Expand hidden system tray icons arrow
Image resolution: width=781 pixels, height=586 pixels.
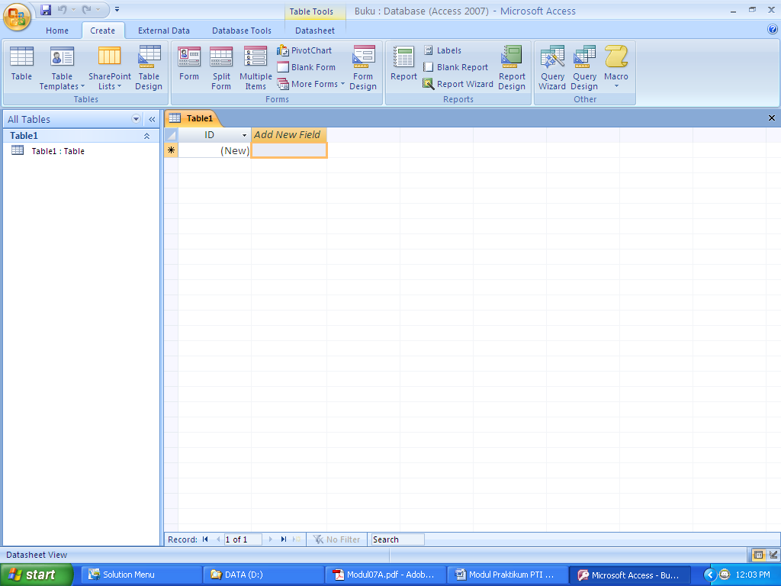tap(710, 575)
